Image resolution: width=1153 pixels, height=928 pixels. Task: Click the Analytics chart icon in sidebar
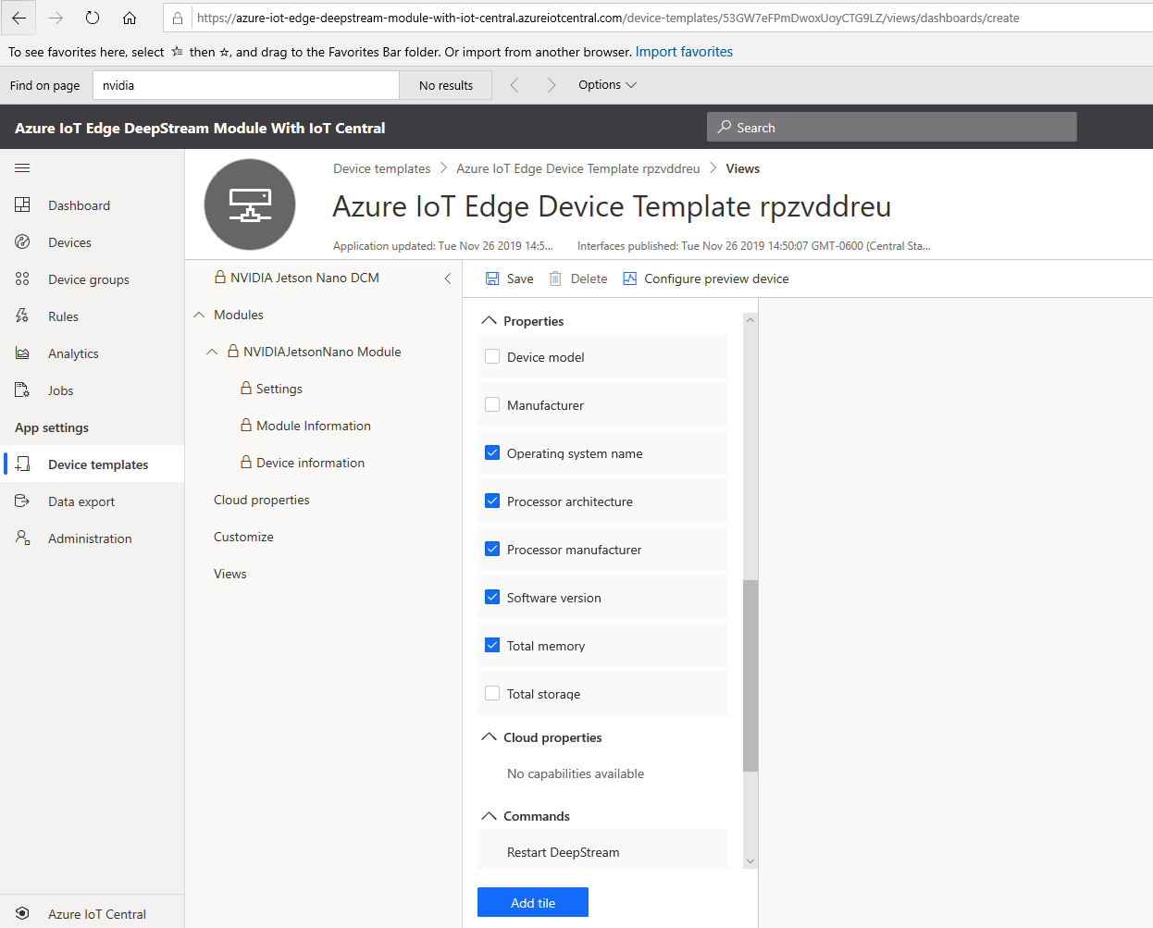(22, 353)
